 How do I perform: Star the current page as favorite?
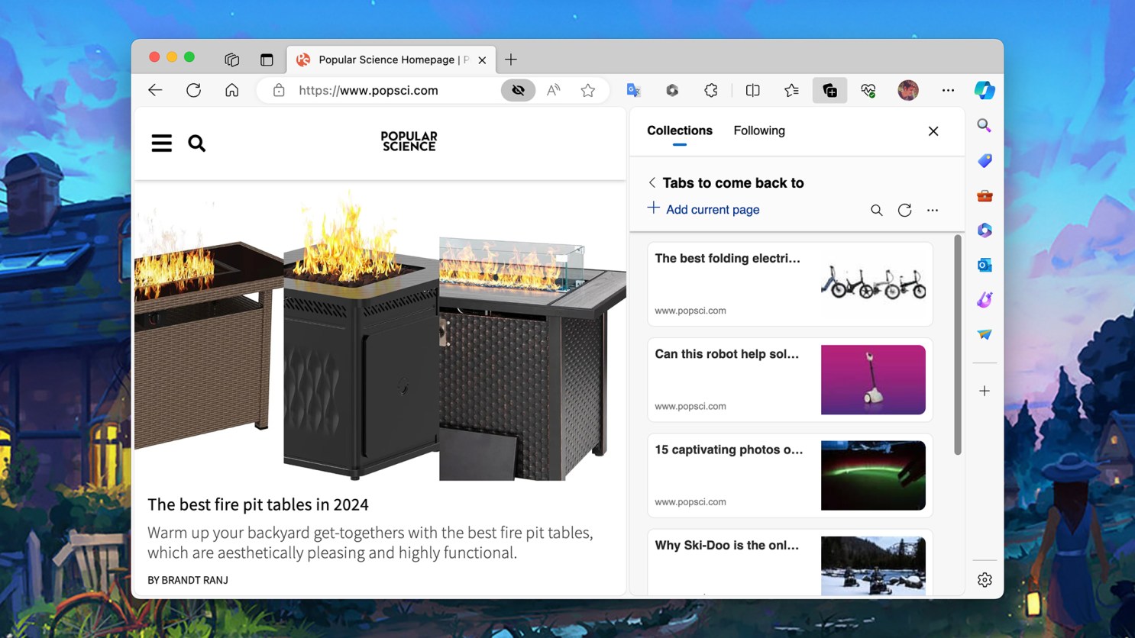click(x=587, y=90)
